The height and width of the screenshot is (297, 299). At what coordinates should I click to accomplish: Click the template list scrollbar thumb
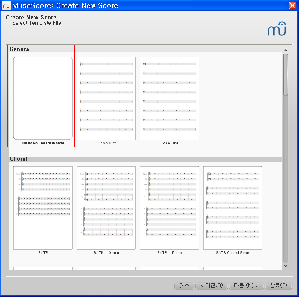pyautogui.click(x=286, y=74)
